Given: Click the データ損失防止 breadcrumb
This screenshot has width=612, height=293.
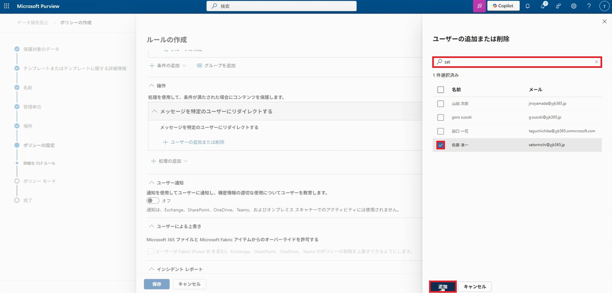Looking at the screenshot, I should (33, 23).
